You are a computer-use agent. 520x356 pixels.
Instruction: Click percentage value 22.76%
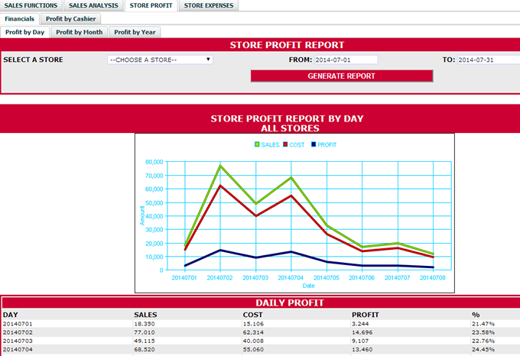483,341
